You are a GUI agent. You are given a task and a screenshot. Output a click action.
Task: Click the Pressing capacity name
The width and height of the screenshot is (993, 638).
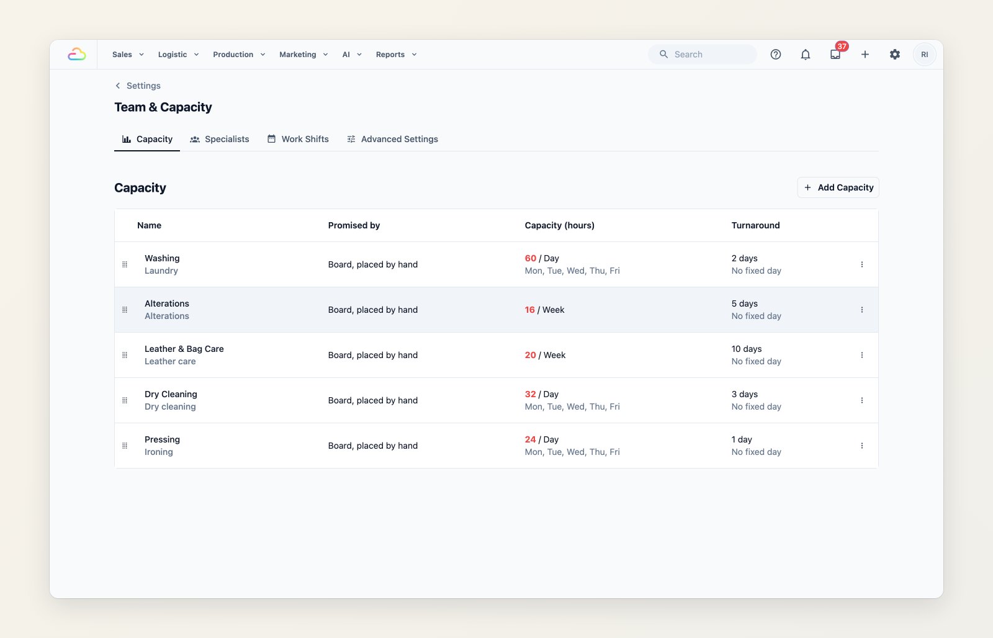[x=162, y=439]
